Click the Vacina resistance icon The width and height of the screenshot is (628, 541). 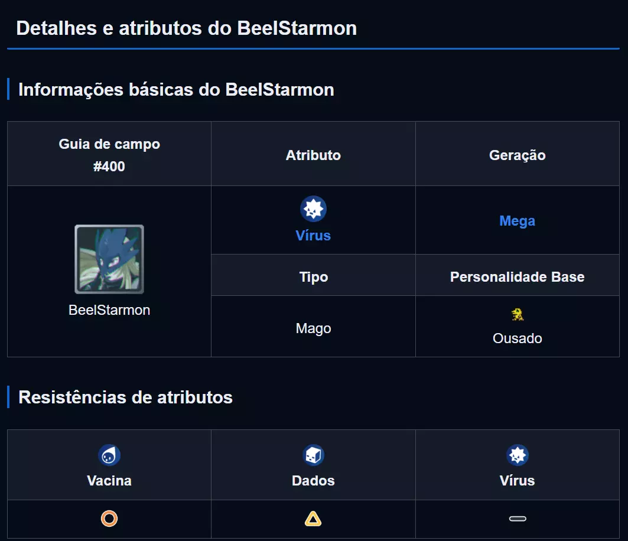click(109, 455)
